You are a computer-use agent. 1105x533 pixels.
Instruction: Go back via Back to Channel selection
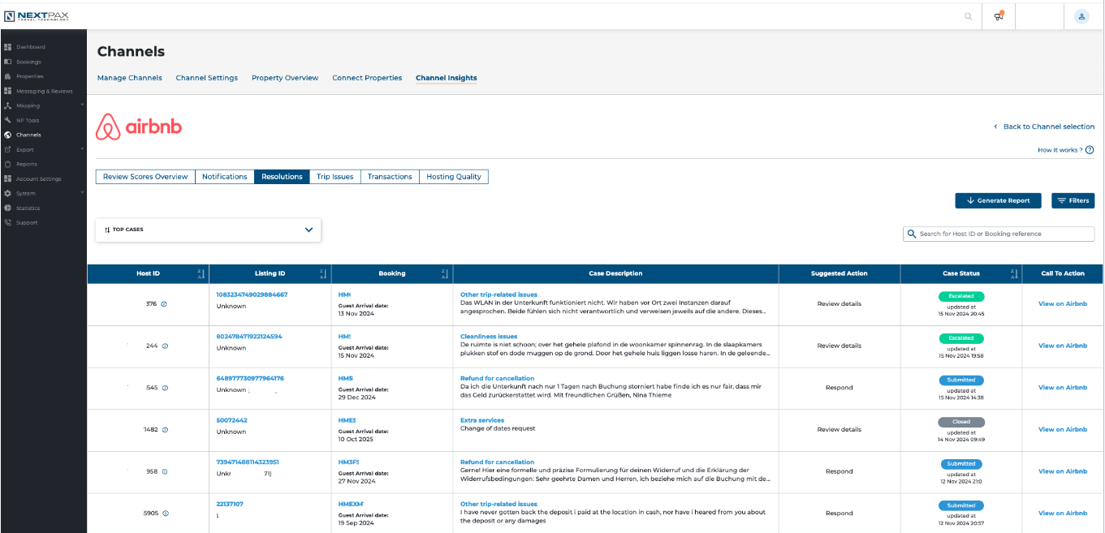click(x=1044, y=127)
